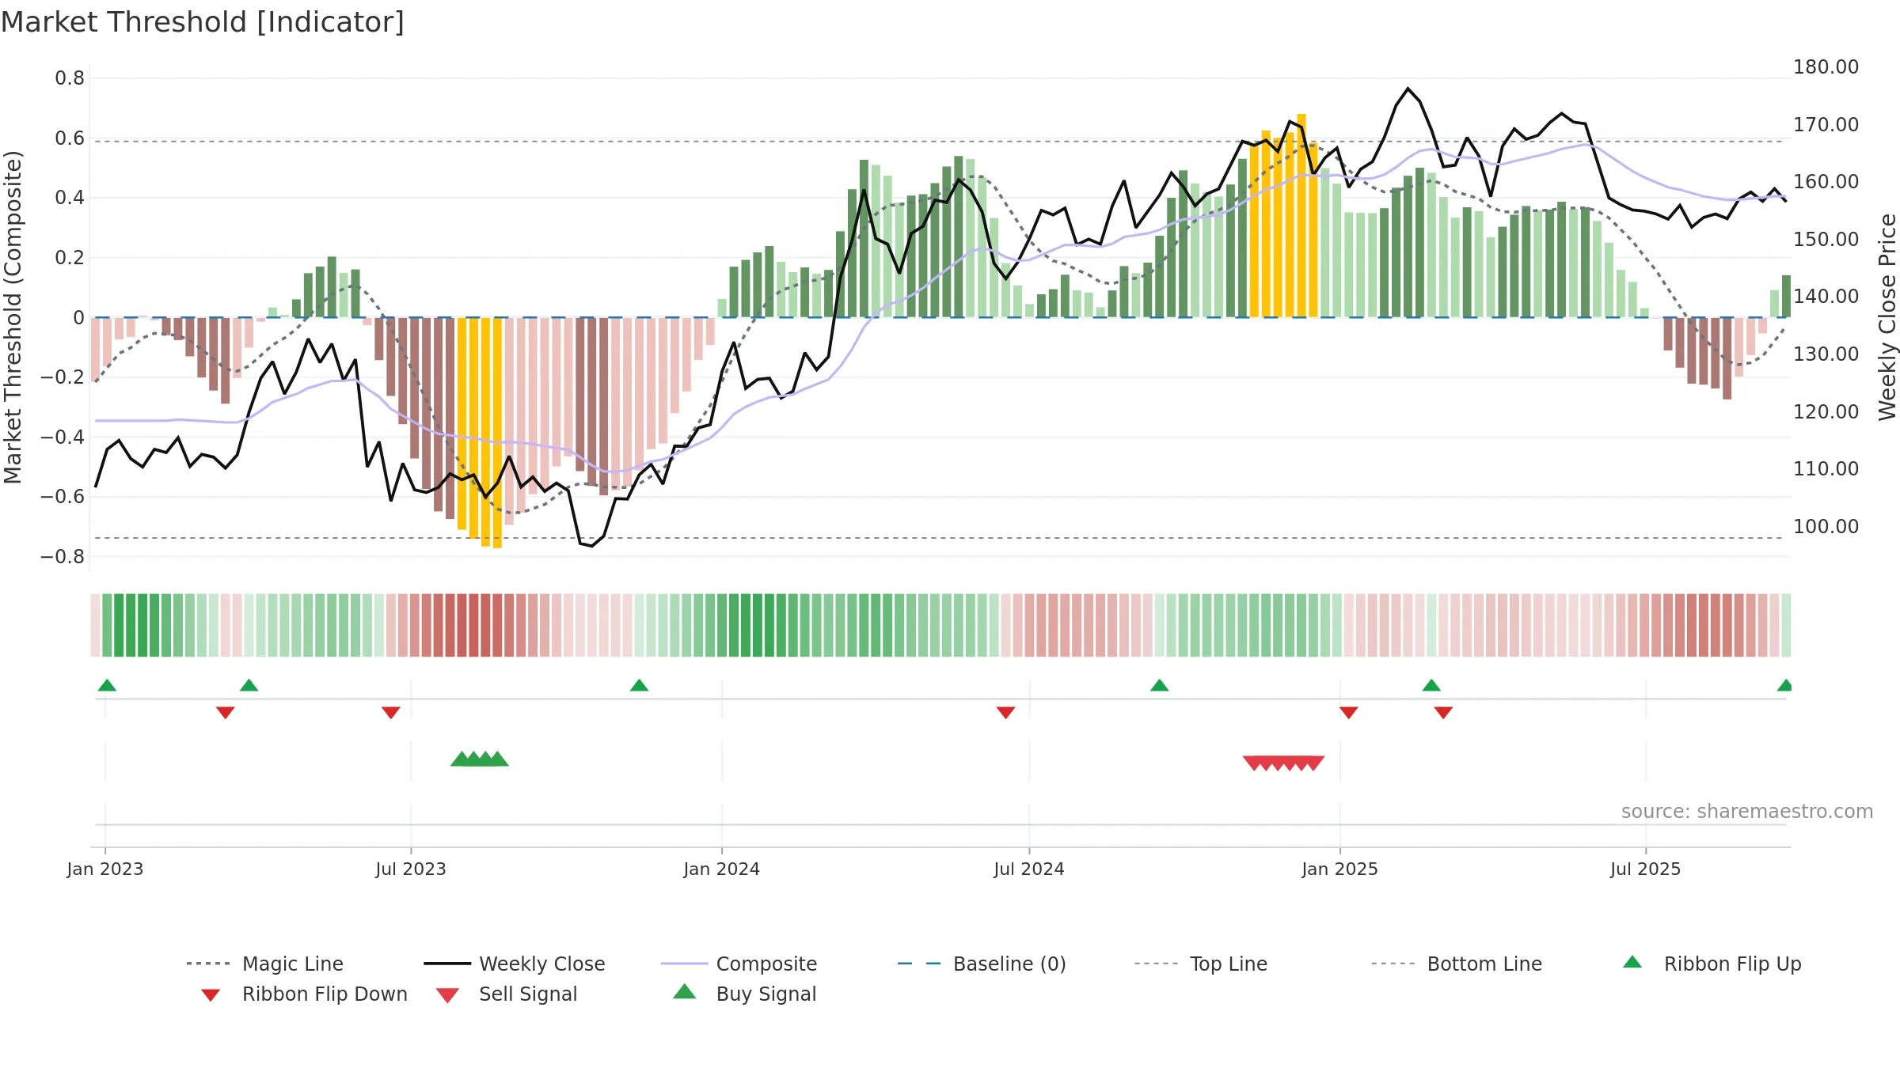Click the green Buy Signal legend triangle
Viewport: 1900px width, 1068px height.
coord(685,991)
